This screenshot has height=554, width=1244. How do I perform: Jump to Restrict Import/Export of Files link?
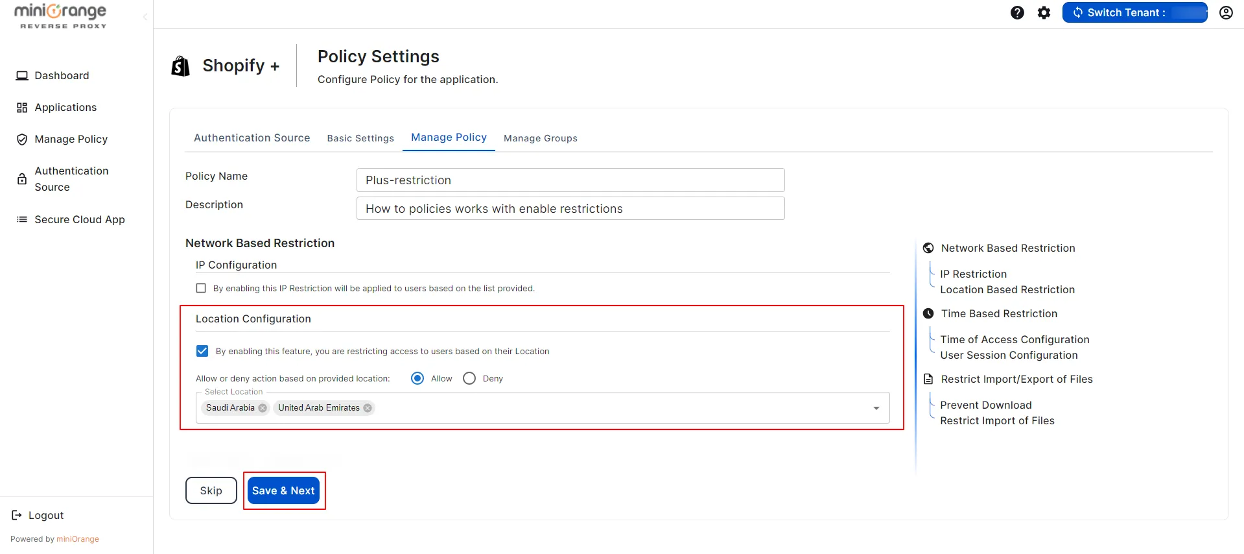click(1016, 379)
